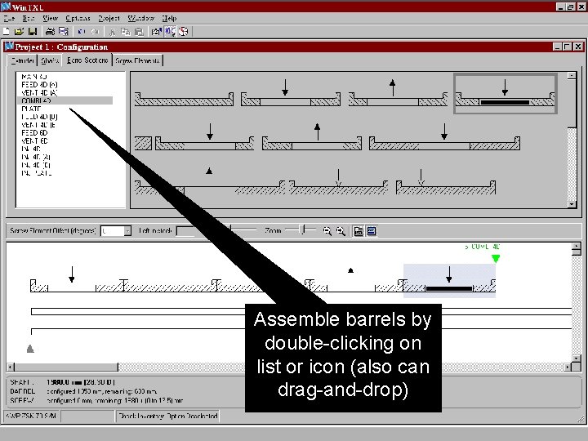This screenshot has height=441, width=588.
Task: Click the green triangle marker above the assembly
Action: 496,258
